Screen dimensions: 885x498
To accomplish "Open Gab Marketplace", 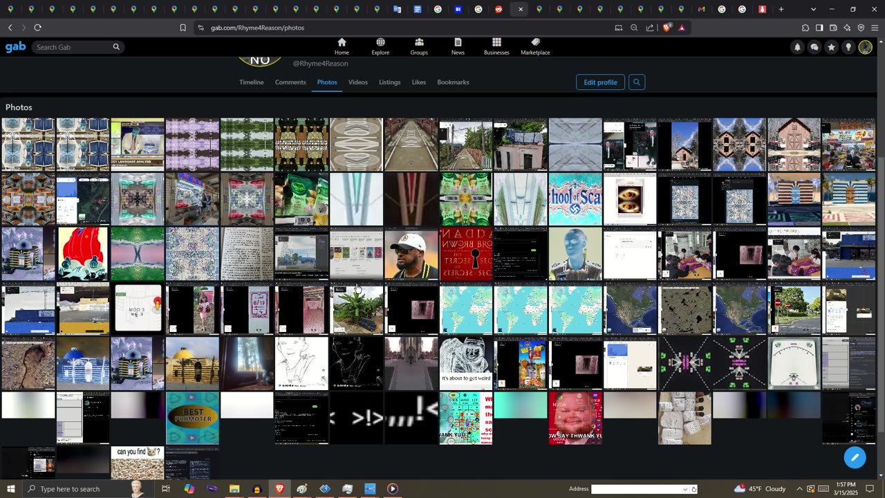I will click(x=535, y=46).
